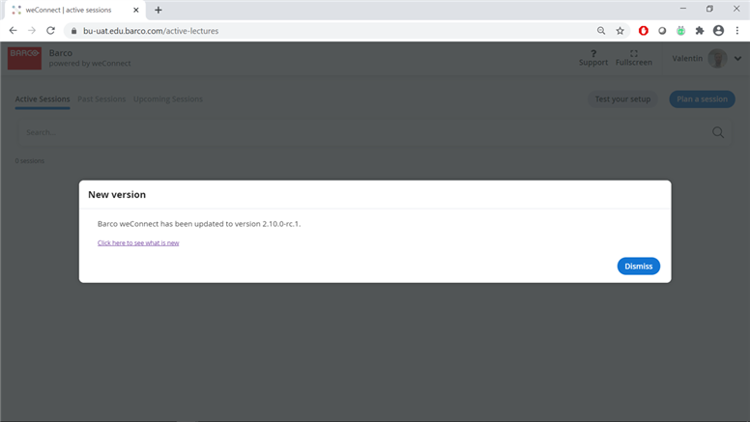Click the Test your setup button
Image resolution: width=750 pixels, height=422 pixels.
click(622, 98)
